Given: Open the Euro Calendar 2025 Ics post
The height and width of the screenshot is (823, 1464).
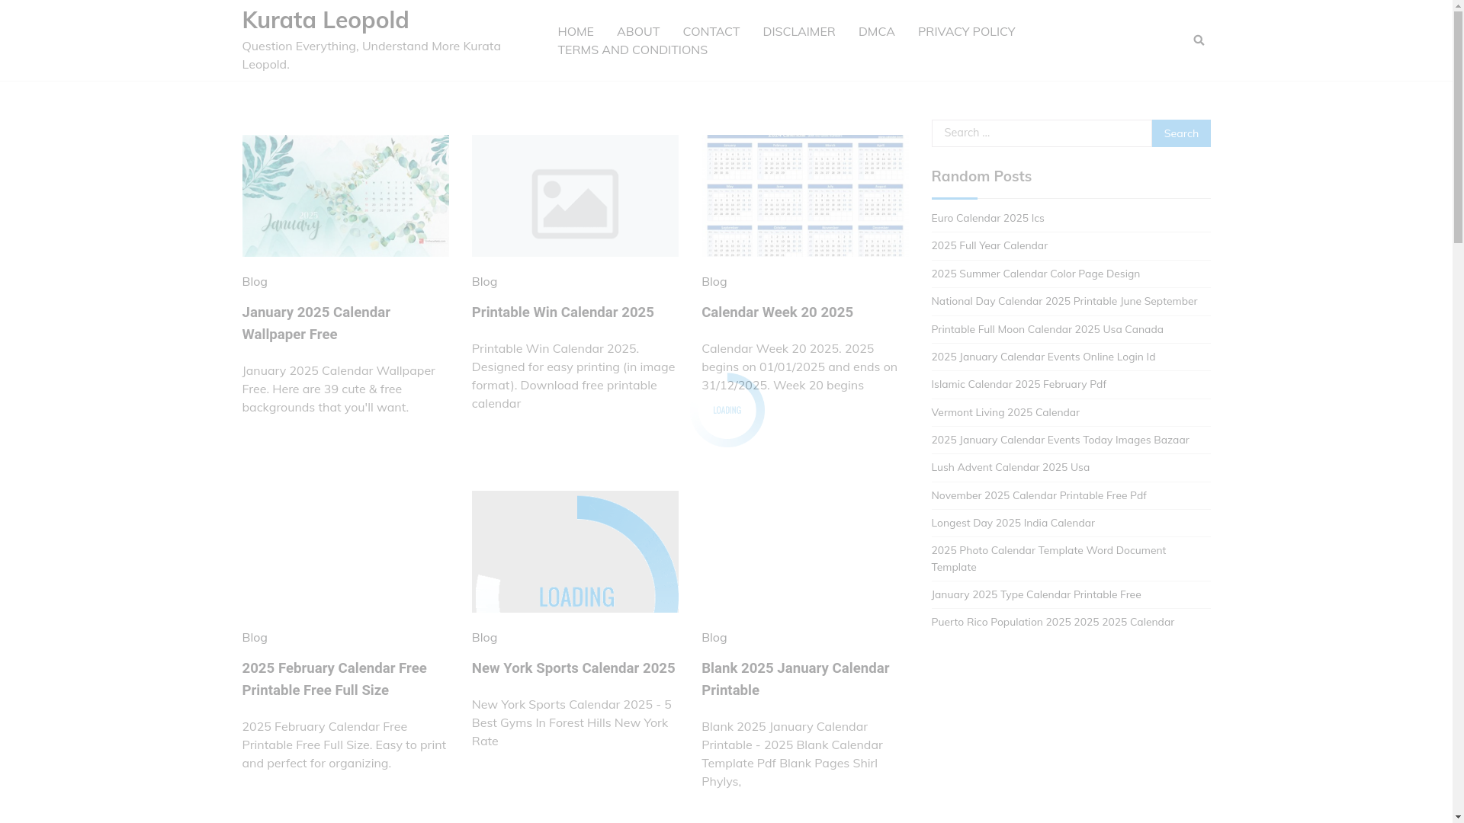Looking at the screenshot, I should 987,218.
